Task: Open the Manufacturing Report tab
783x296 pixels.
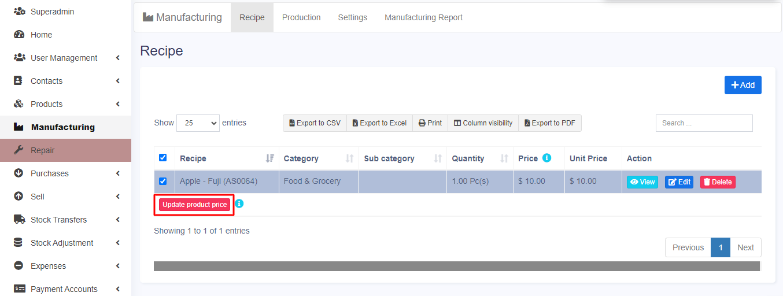Action: (x=423, y=17)
